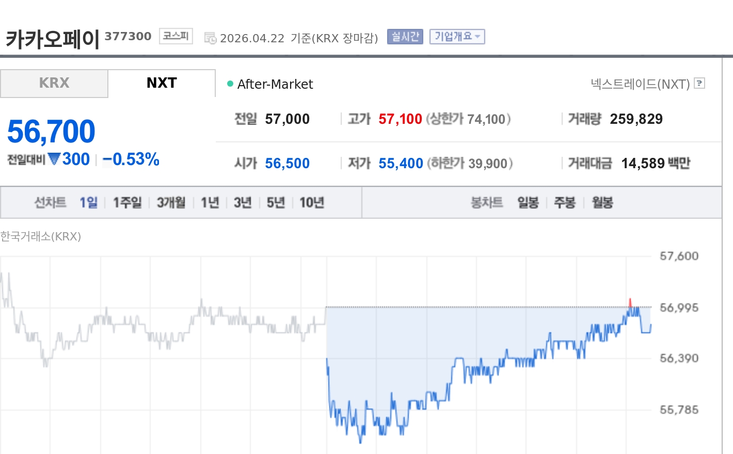Expand the 기업개요 dropdown

[457, 37]
